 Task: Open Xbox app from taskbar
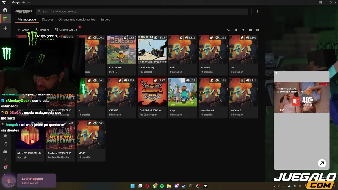coord(155,186)
